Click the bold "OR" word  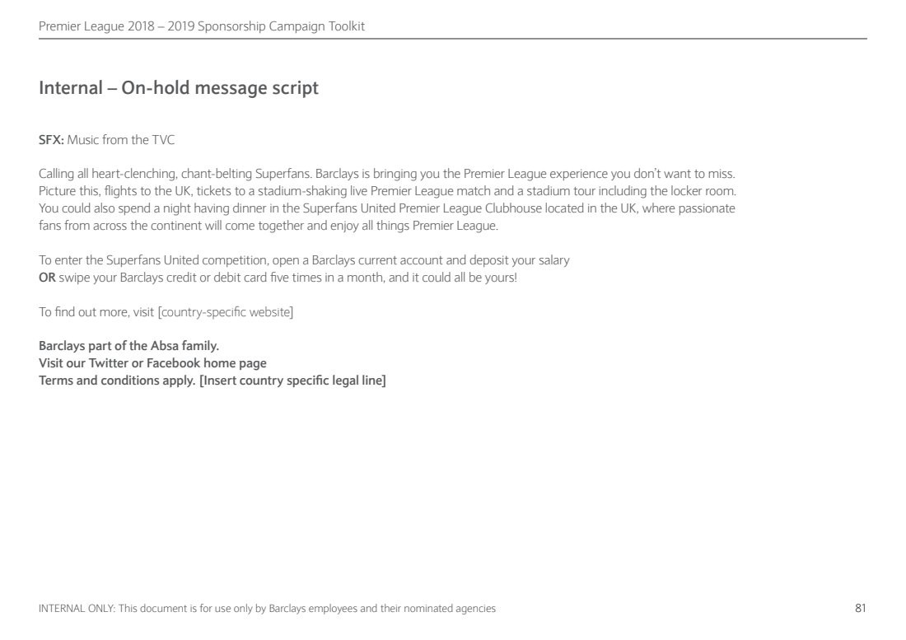(x=47, y=278)
